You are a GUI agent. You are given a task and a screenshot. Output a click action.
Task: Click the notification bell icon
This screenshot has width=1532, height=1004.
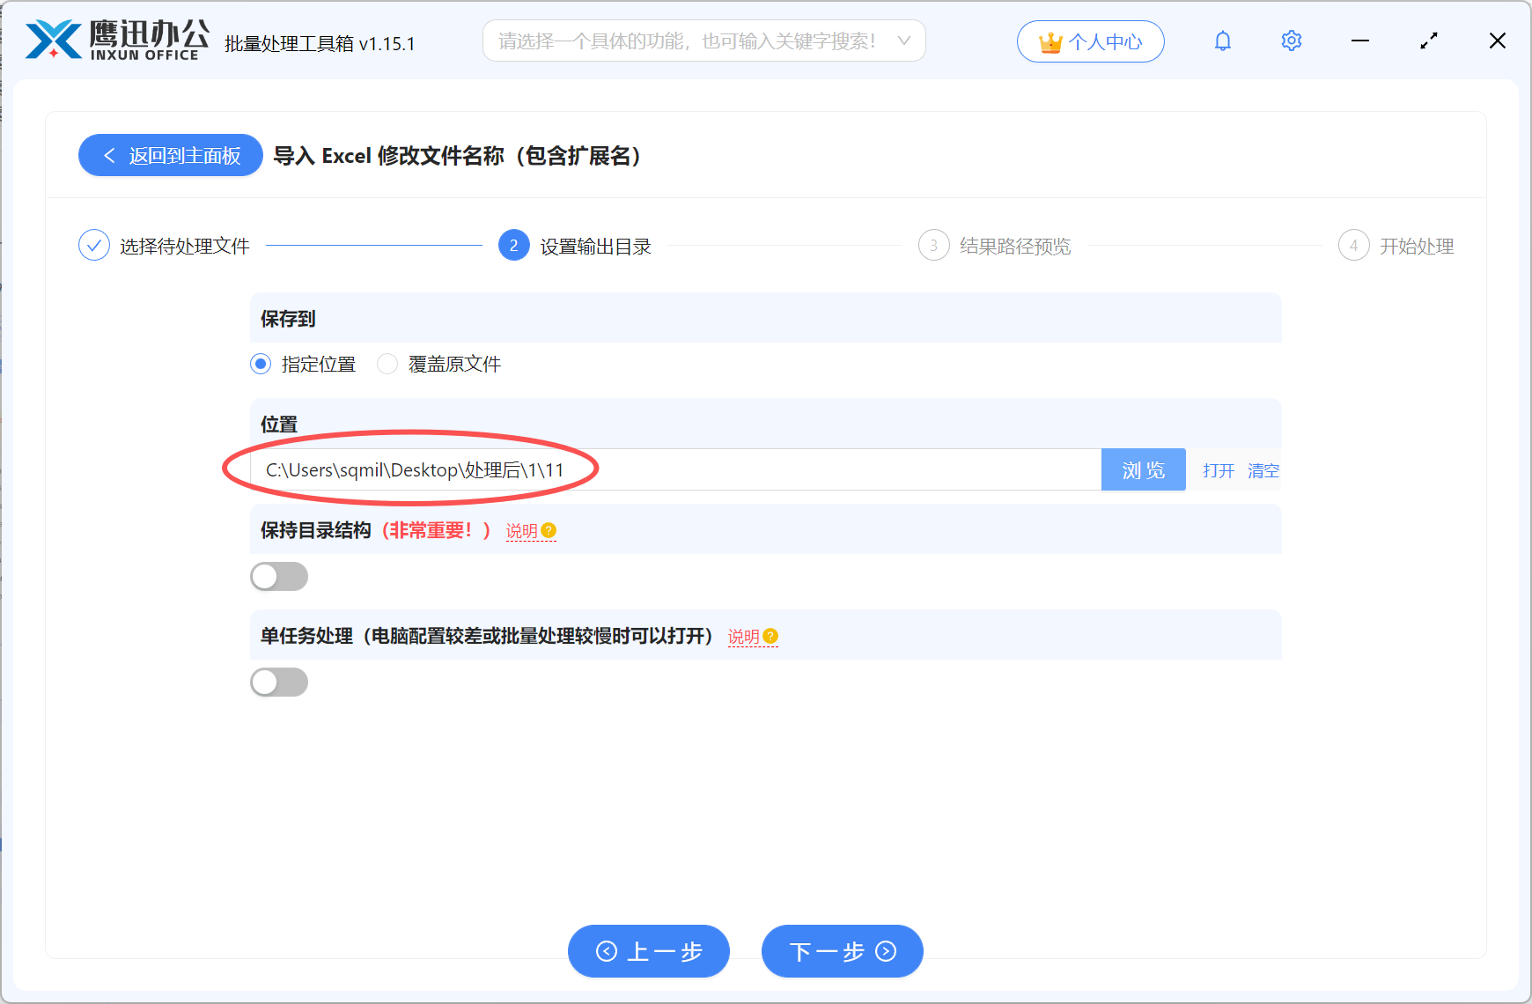coord(1223,41)
